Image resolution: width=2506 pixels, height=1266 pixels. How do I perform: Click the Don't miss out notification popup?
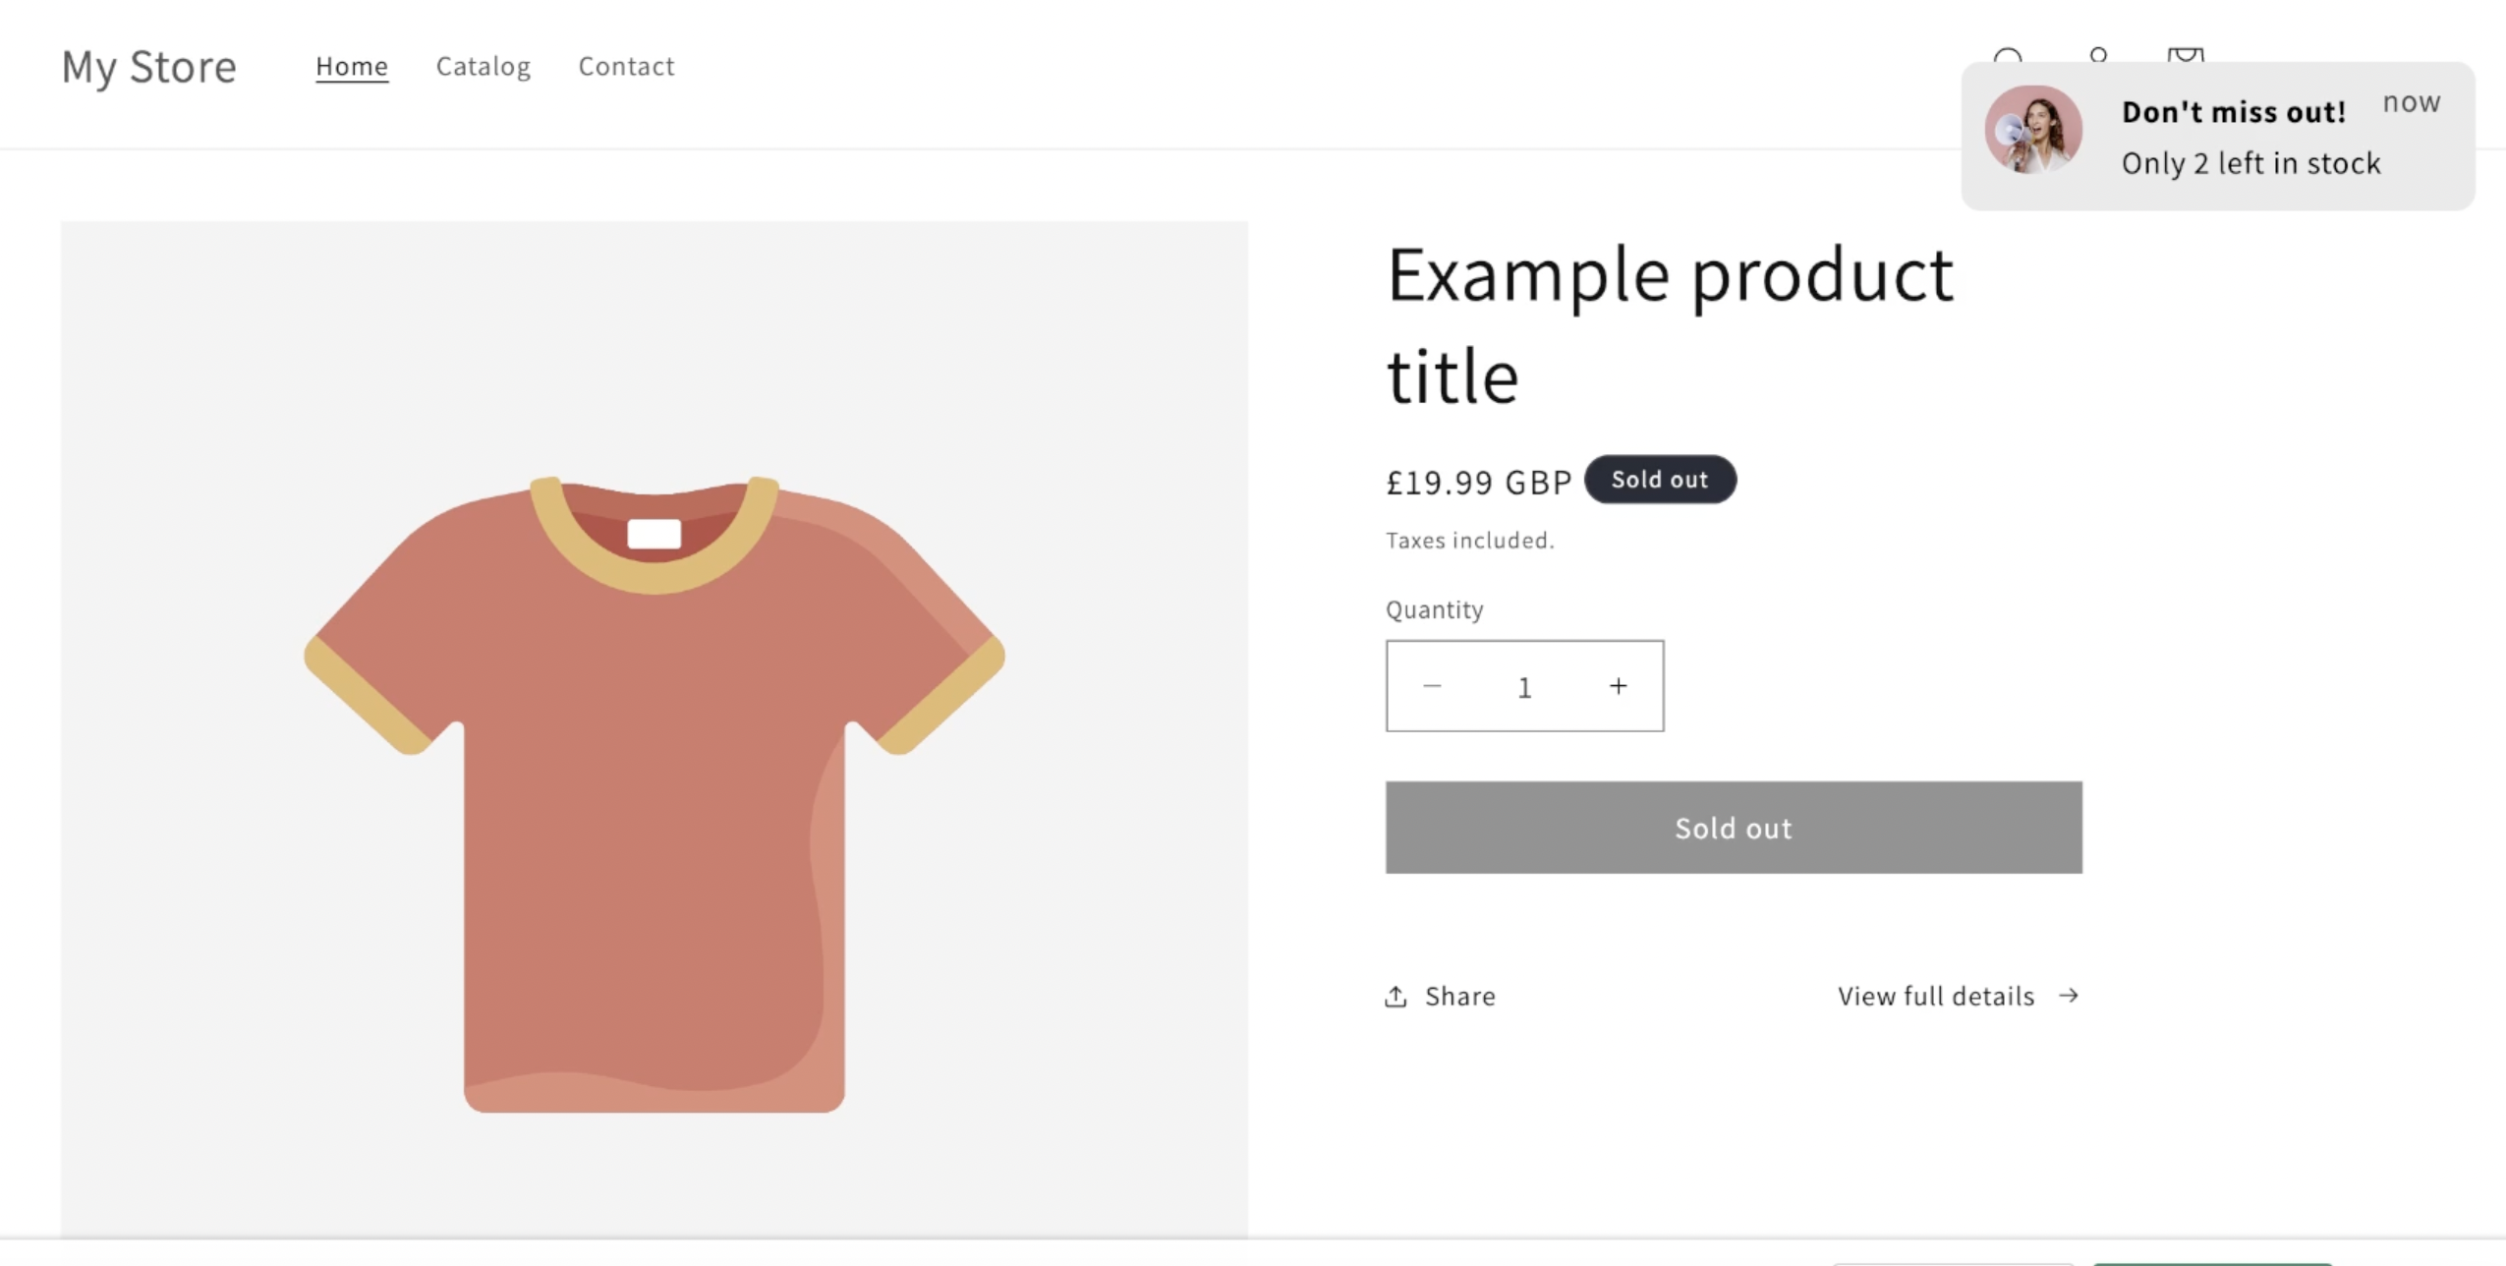[2218, 136]
